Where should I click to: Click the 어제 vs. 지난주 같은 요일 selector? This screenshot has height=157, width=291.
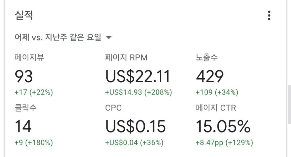pyautogui.click(x=58, y=38)
